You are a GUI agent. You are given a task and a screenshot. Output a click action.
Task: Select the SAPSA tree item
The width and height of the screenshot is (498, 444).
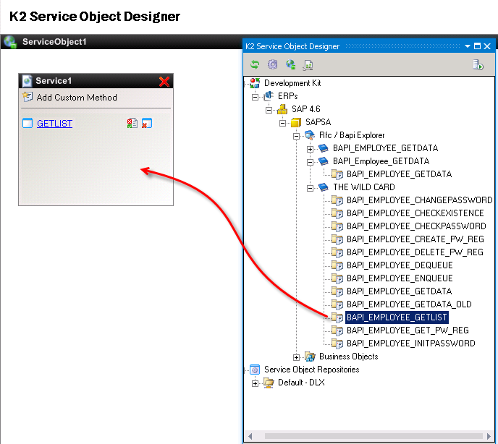(x=318, y=122)
